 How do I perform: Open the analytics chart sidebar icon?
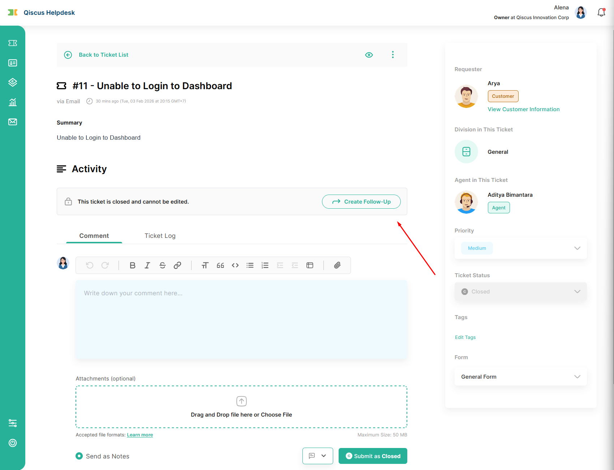13,102
